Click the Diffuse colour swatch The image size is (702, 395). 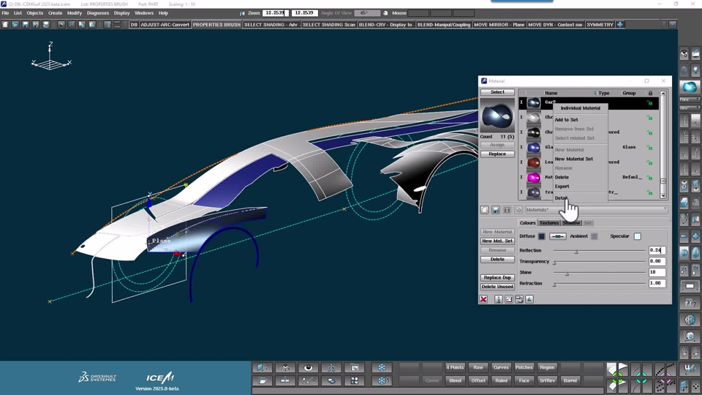click(x=542, y=236)
